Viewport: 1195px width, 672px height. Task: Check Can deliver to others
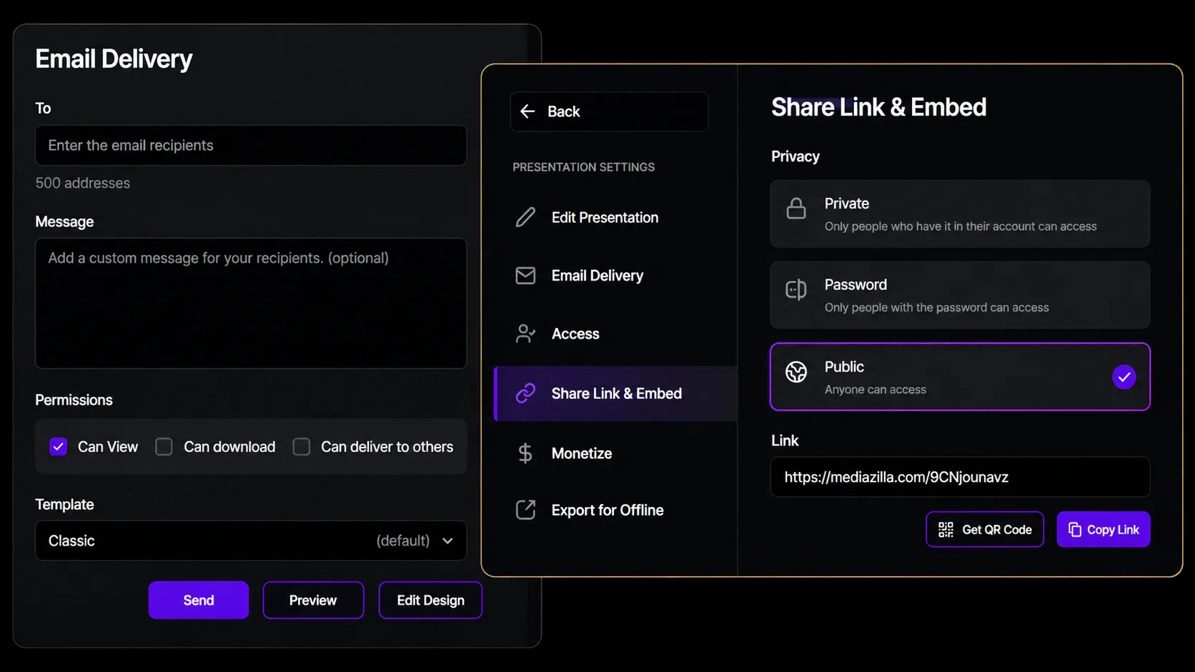tap(302, 446)
